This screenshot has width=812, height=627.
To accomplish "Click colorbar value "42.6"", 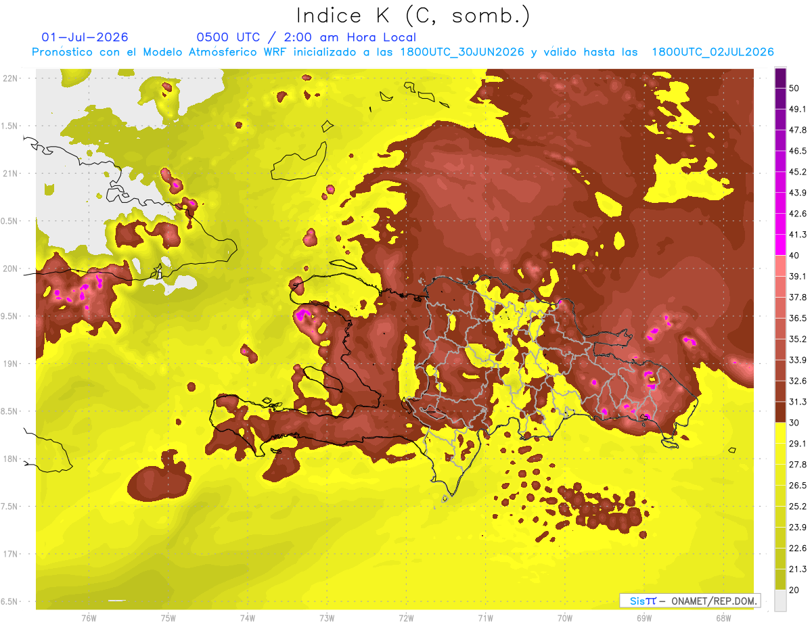I will [x=798, y=214].
